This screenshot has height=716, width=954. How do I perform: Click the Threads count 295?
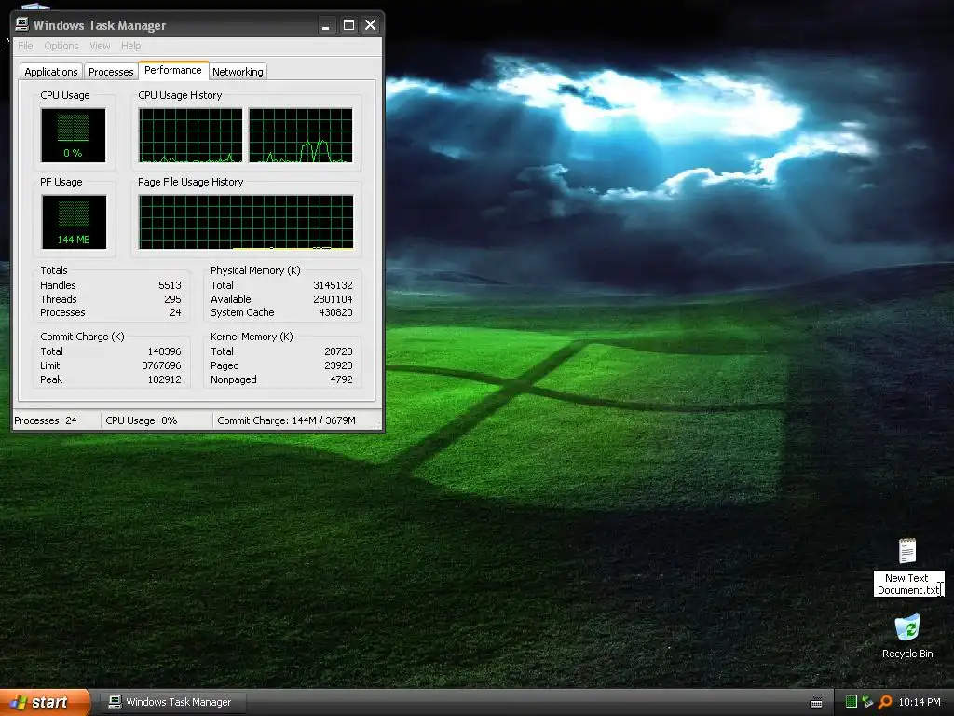pyautogui.click(x=172, y=299)
